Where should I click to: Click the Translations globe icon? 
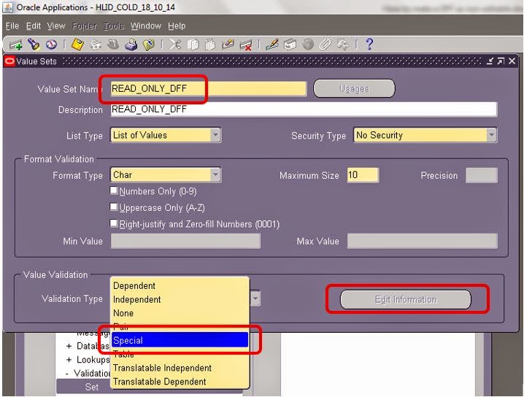(308, 45)
